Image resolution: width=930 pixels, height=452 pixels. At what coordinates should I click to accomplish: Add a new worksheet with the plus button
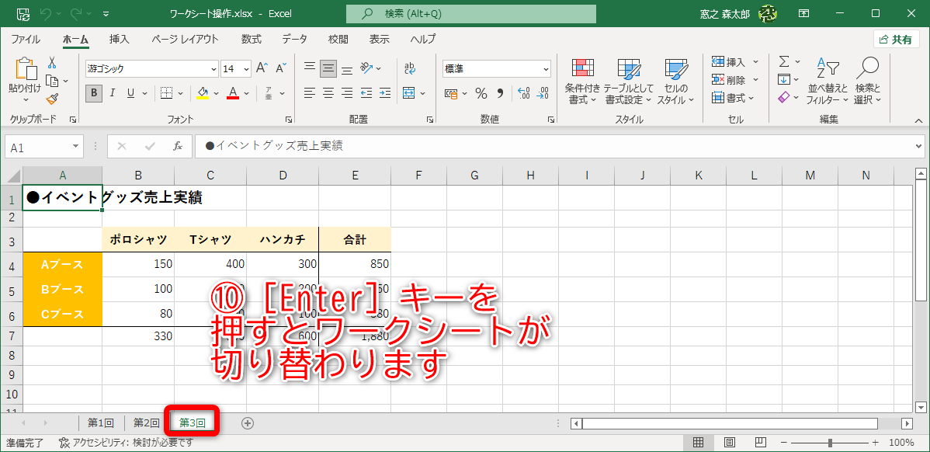(x=247, y=422)
